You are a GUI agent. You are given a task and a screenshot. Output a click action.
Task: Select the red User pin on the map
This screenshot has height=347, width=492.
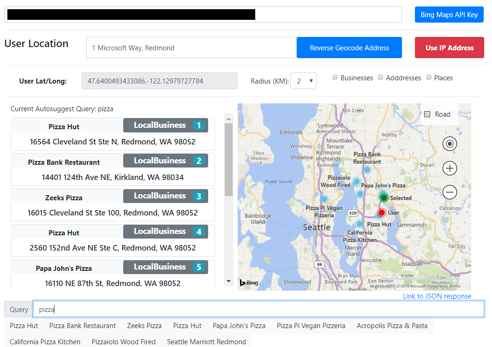(x=381, y=212)
